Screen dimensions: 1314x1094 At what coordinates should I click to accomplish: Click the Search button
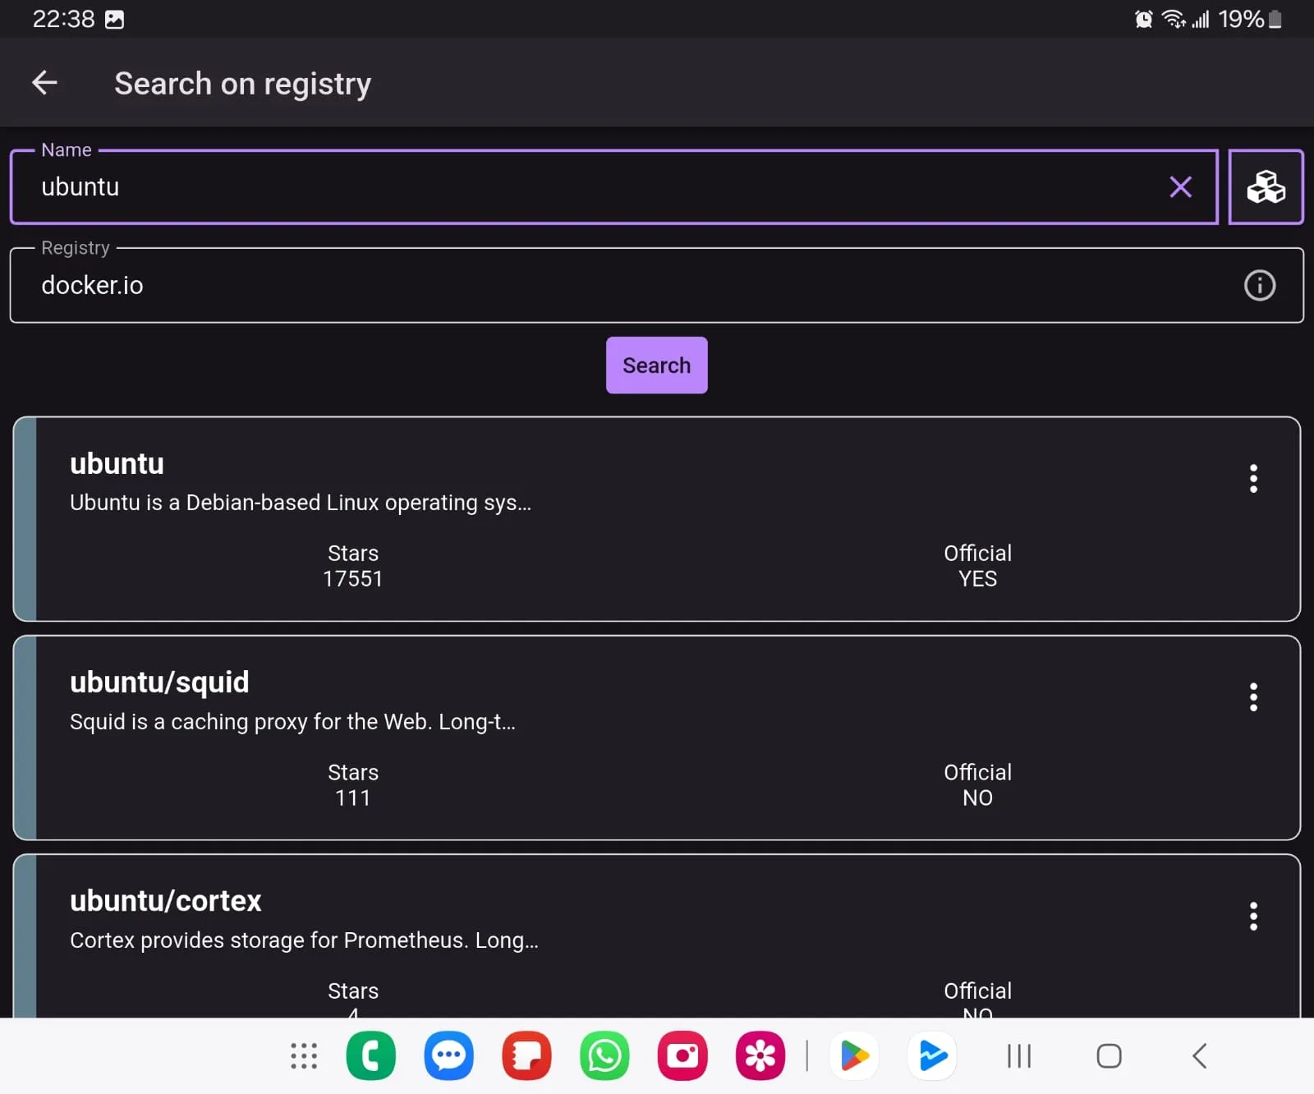656,365
